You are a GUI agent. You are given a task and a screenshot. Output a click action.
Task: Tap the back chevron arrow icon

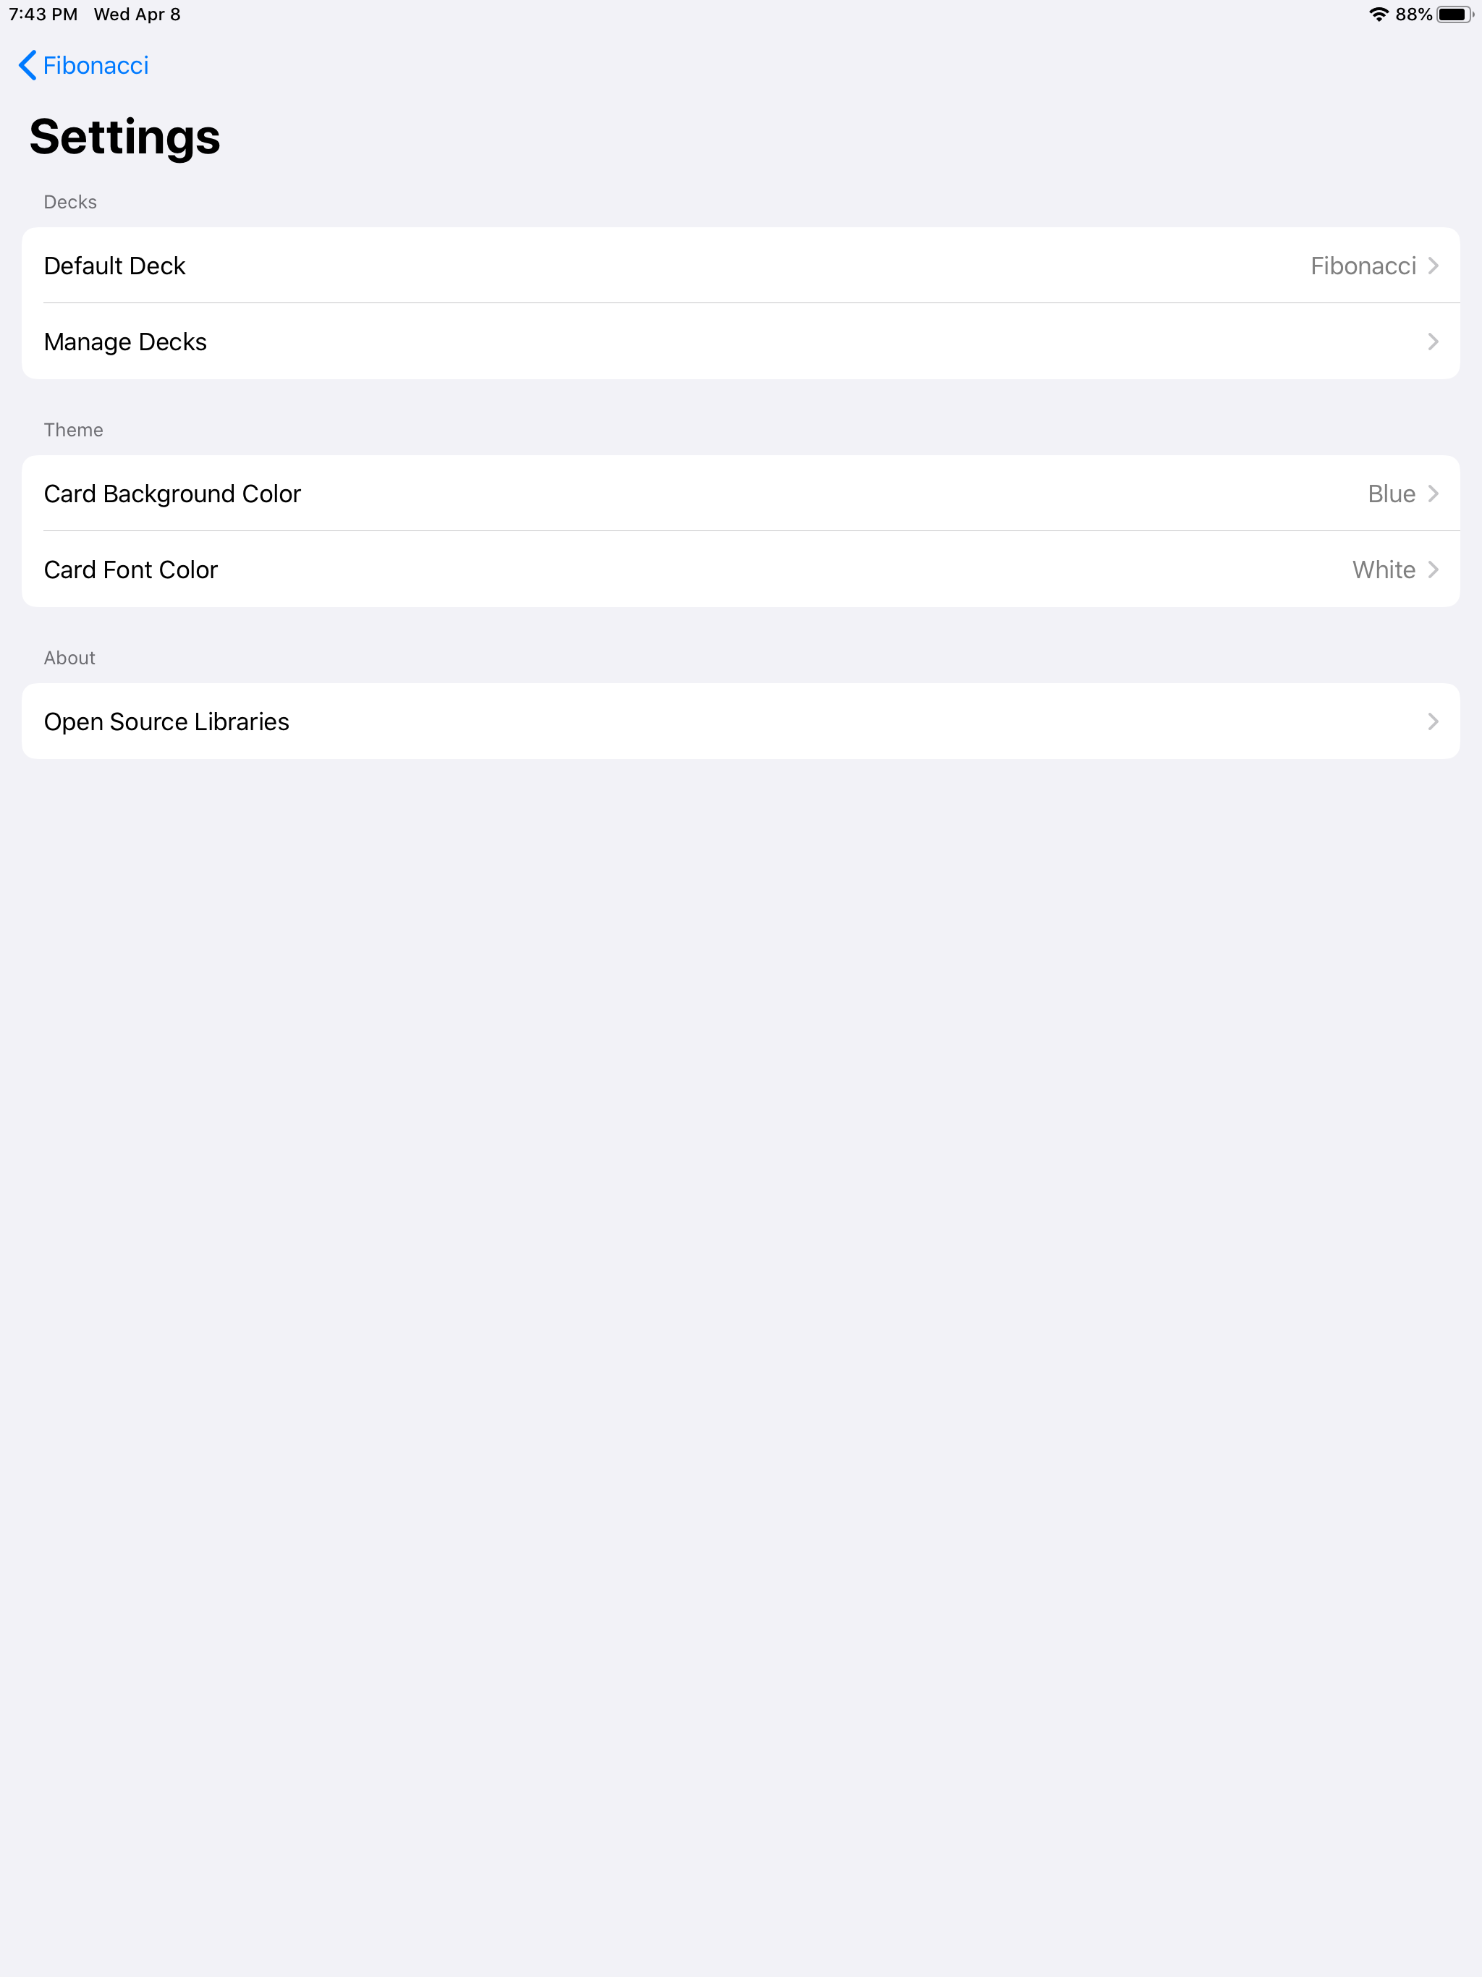tap(27, 65)
